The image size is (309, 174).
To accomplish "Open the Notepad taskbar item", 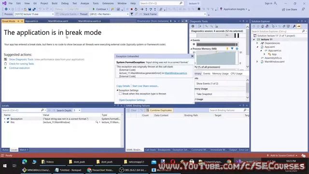I will (x=68, y=170).
